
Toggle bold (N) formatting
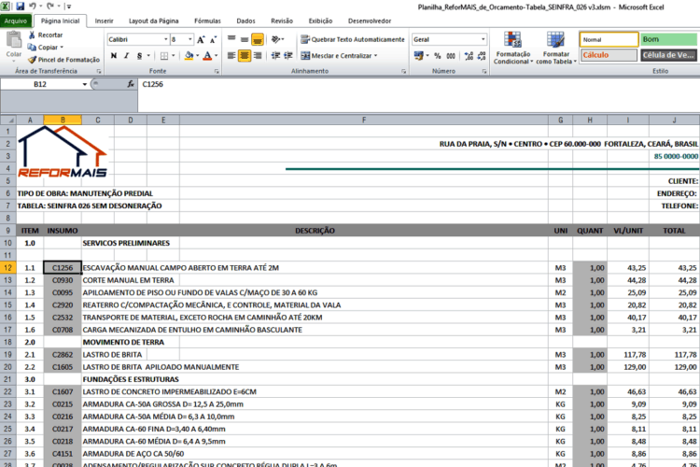(x=113, y=55)
